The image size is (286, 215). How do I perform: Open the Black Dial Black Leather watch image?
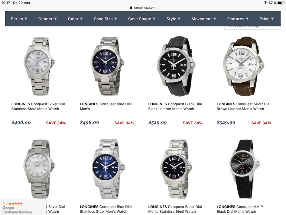[176, 66]
